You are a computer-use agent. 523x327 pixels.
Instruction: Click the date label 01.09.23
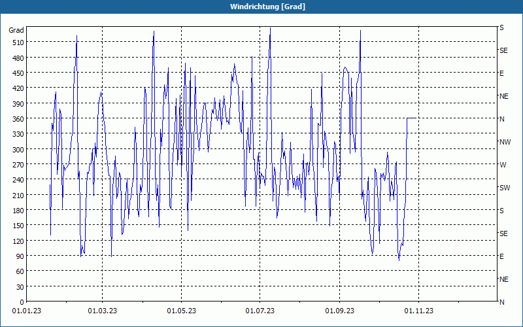(340, 311)
